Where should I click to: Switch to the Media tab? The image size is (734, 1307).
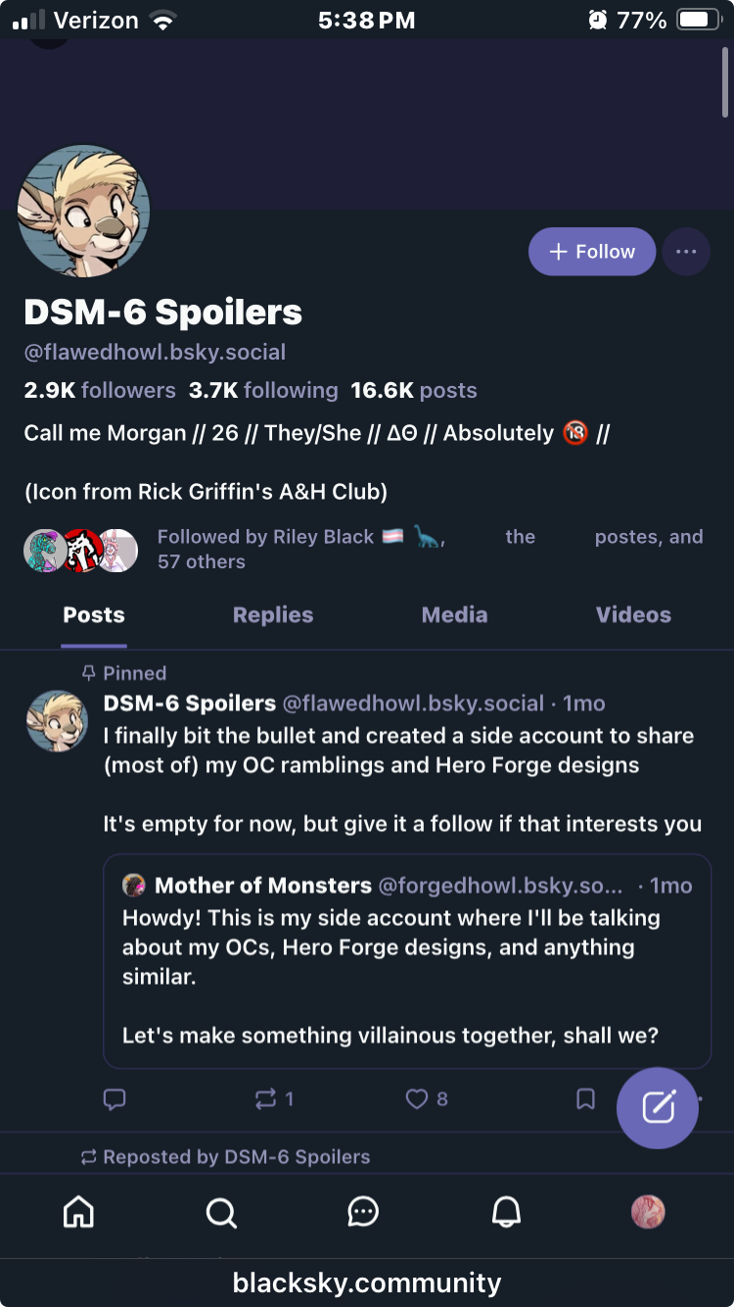point(454,615)
